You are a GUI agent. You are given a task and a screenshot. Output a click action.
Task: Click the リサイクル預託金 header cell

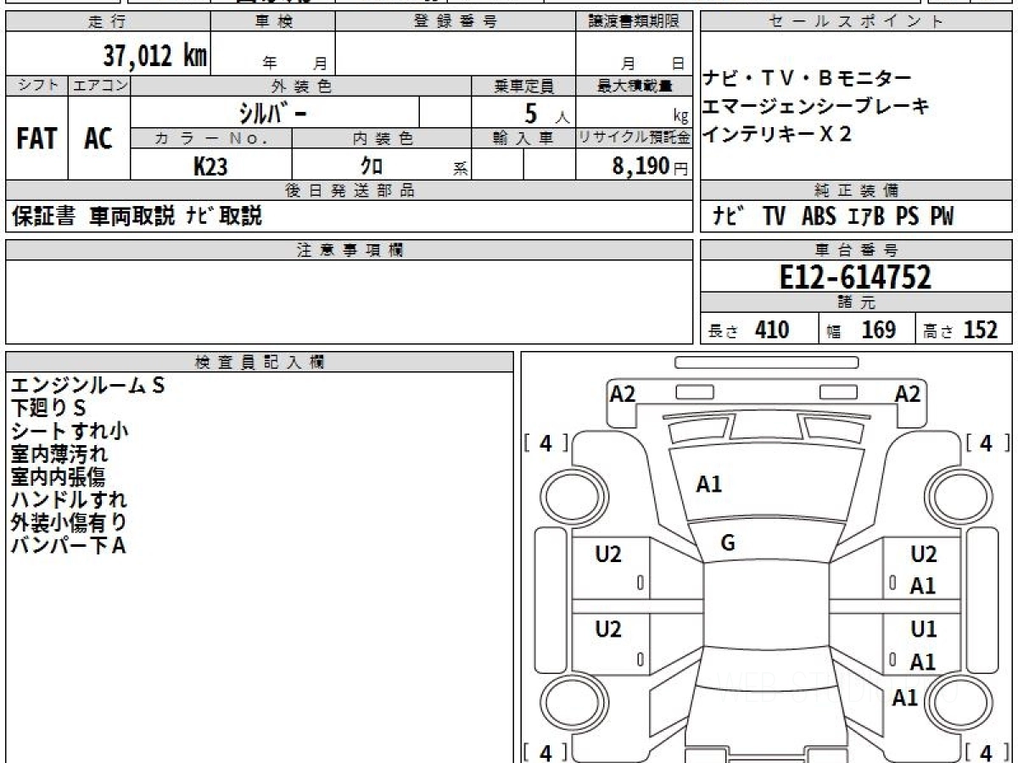[x=635, y=138]
